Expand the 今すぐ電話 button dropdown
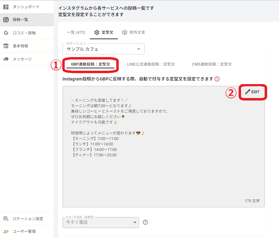The image size is (279, 238). click(x=135, y=223)
